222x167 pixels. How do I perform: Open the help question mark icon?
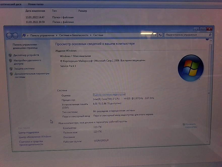(207, 39)
